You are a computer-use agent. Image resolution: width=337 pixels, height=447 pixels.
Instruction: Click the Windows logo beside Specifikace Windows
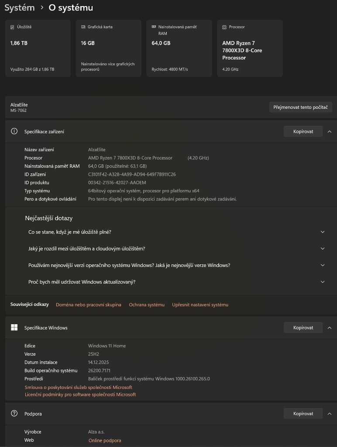click(14, 328)
